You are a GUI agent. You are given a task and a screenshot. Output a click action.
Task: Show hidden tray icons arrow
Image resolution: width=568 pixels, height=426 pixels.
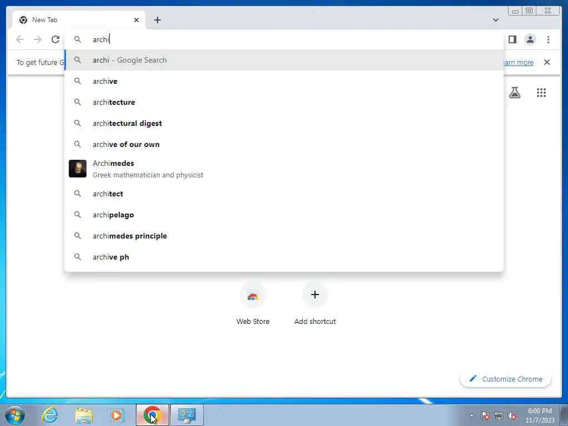(471, 416)
